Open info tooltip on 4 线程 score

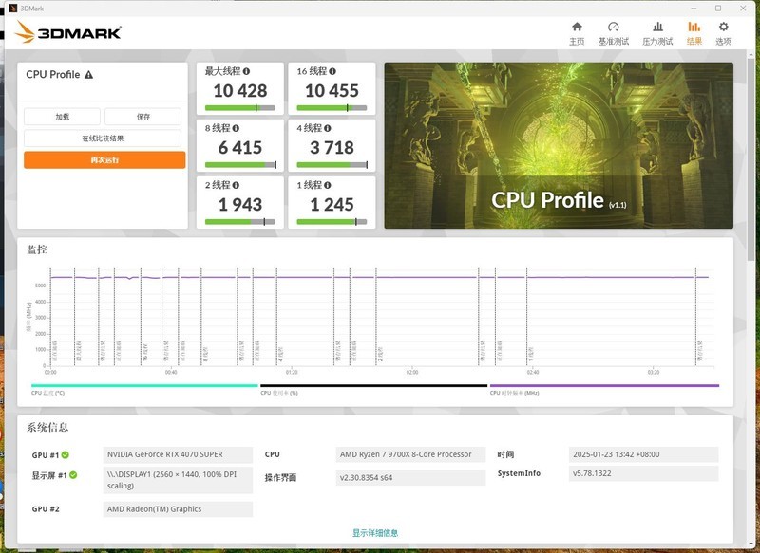coord(326,127)
